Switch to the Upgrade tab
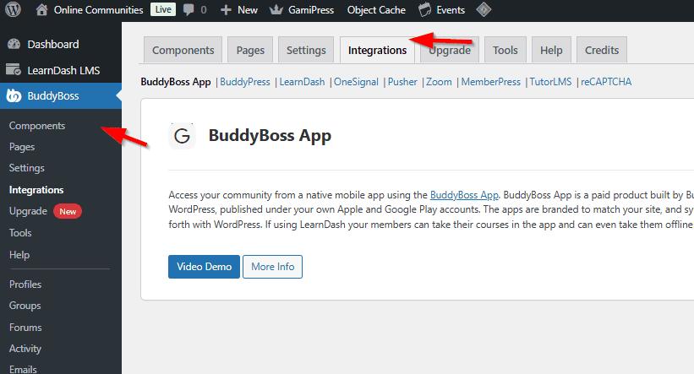The height and width of the screenshot is (374, 694). tap(450, 50)
